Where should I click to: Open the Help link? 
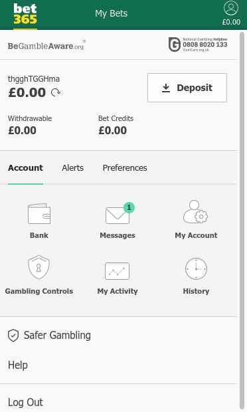18,365
